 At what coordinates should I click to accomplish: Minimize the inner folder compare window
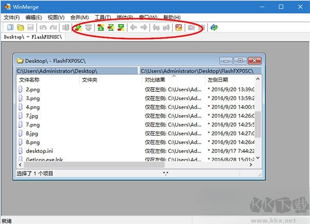point(226,60)
